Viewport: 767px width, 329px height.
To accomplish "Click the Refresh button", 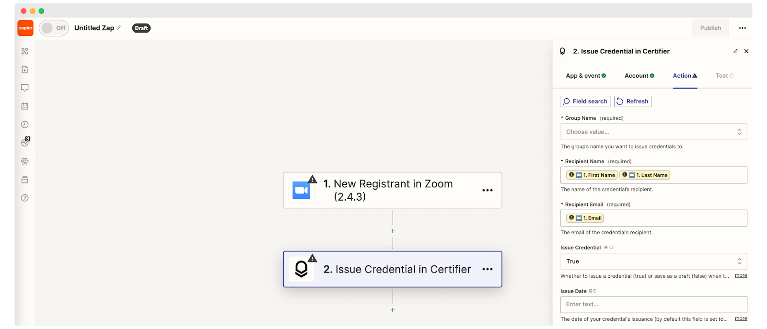I will coord(633,102).
